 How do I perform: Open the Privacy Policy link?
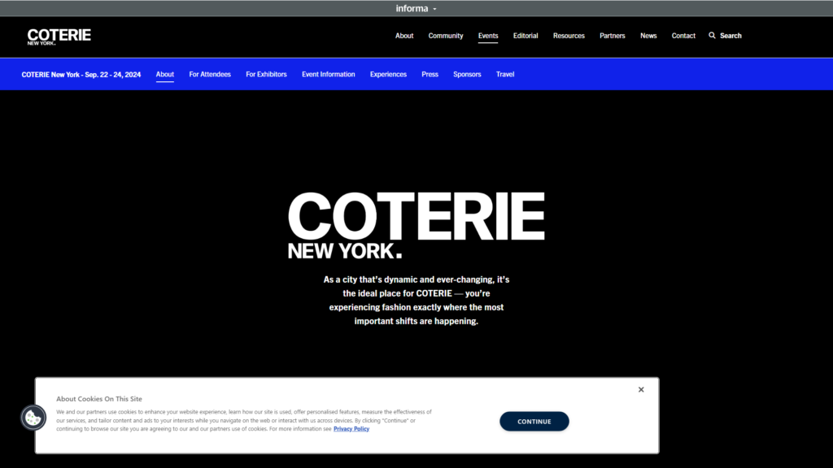click(x=351, y=429)
